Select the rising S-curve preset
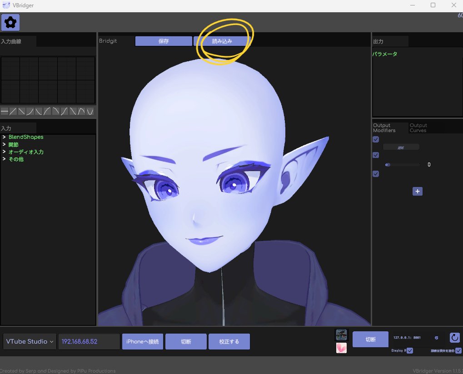The height and width of the screenshot is (374, 463). pyautogui.click(x=65, y=112)
